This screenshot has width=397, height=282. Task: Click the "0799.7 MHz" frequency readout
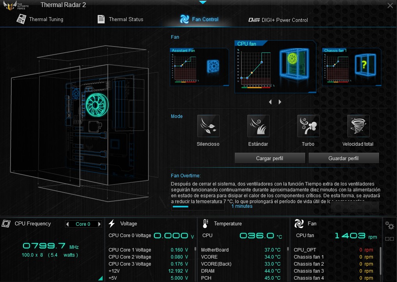coord(51,246)
